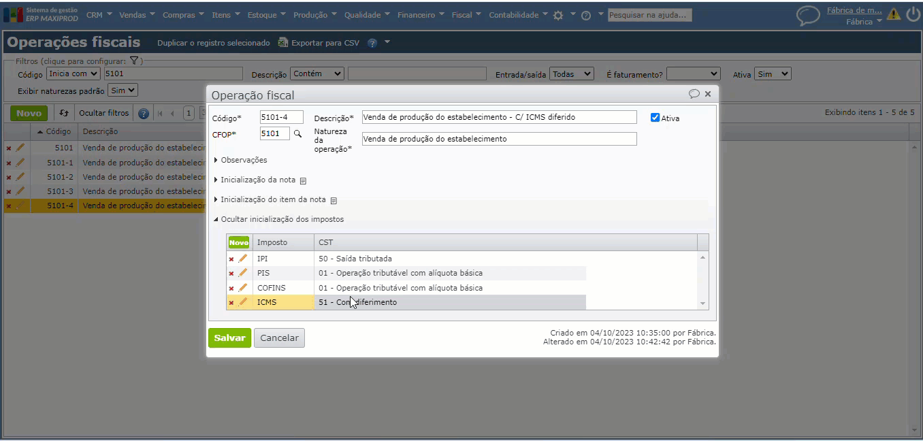
Task: Open page help icon next to Exportar para CSV
Action: (372, 43)
